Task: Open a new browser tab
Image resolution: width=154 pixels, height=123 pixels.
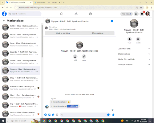Action: [x=64, y=2]
